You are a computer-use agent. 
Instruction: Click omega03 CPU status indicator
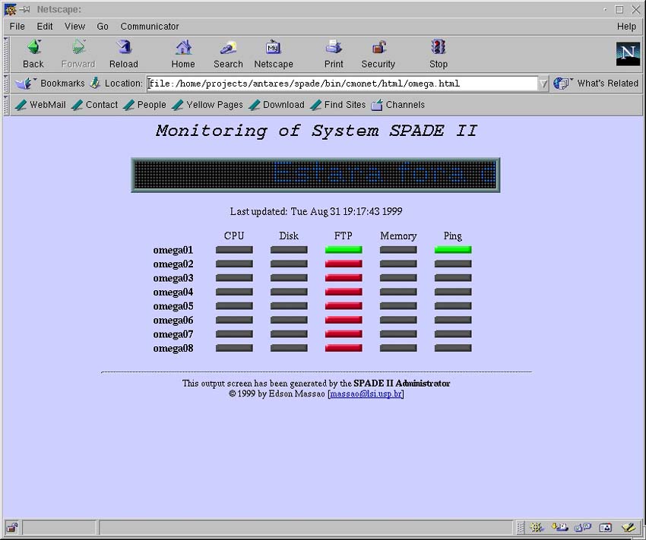point(234,278)
